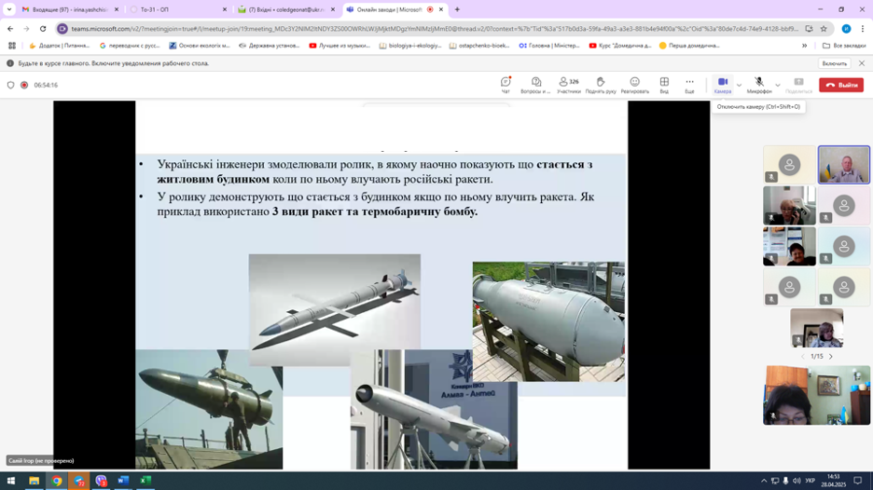Open the "Перша домедична" bookmark

pos(689,46)
